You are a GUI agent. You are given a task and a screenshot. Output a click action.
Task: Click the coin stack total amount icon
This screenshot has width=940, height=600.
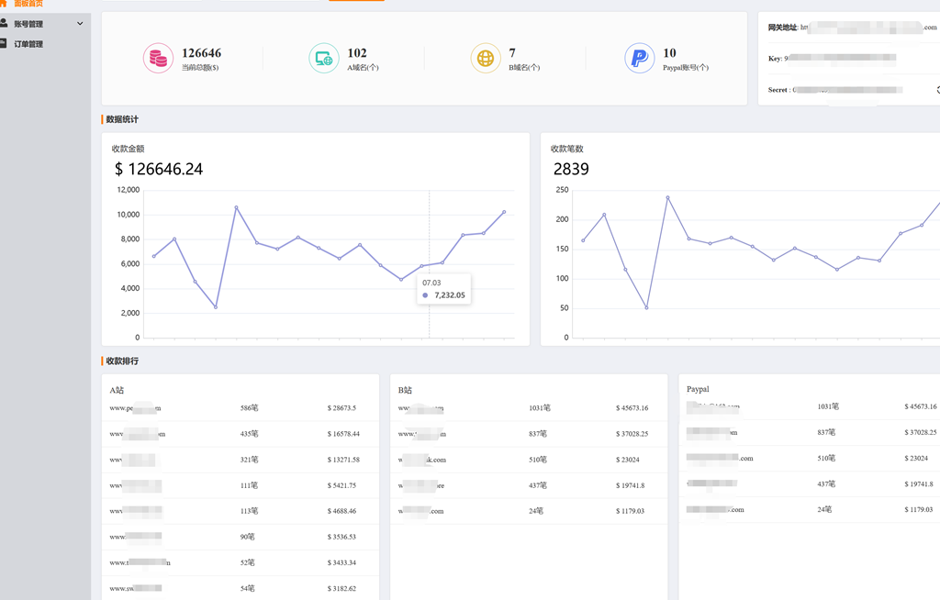(x=158, y=59)
